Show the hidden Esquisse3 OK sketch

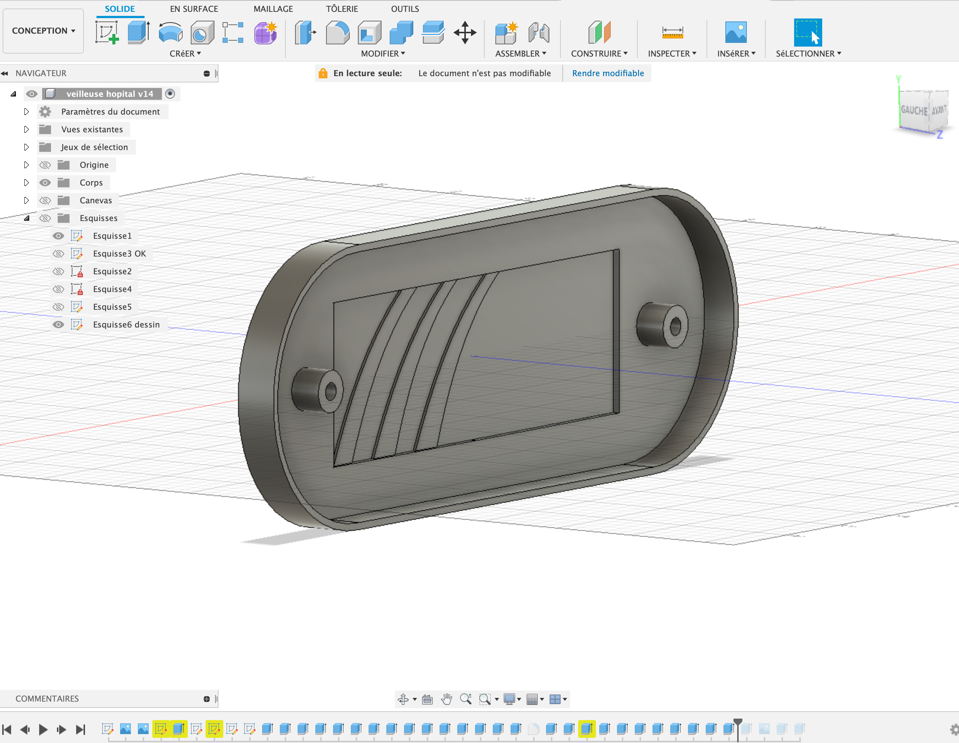click(58, 254)
